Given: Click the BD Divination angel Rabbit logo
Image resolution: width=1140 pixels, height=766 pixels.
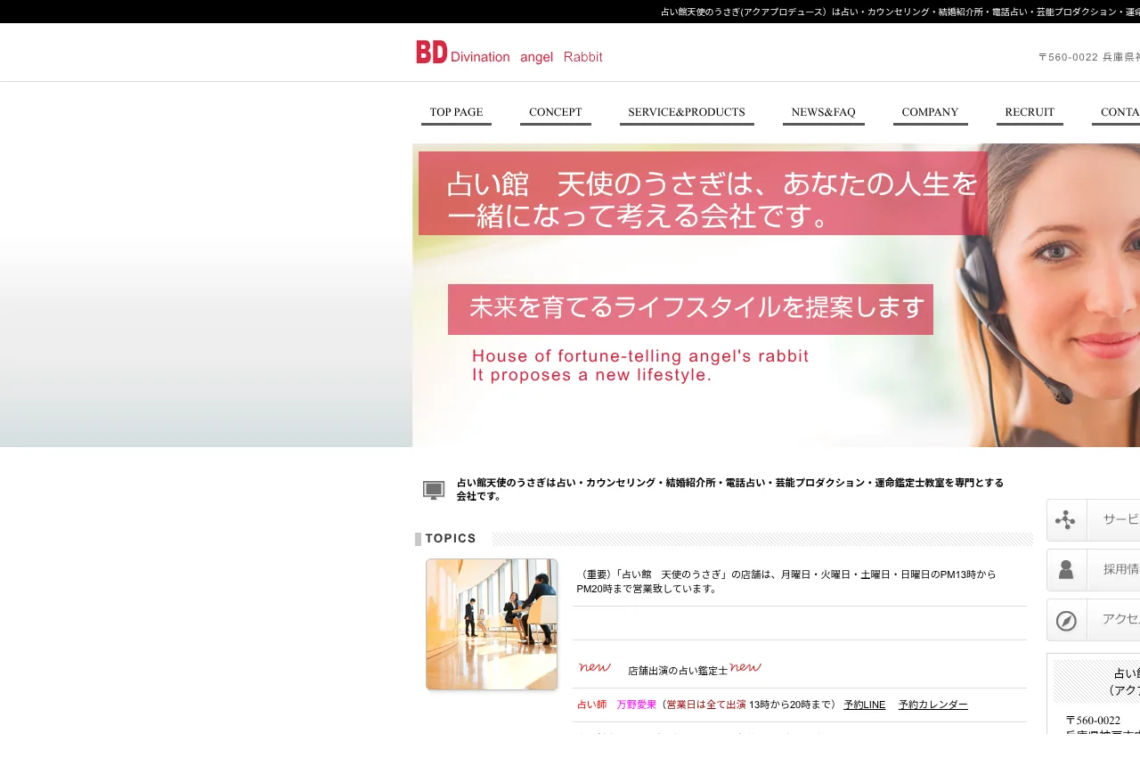Looking at the screenshot, I should coord(509,53).
